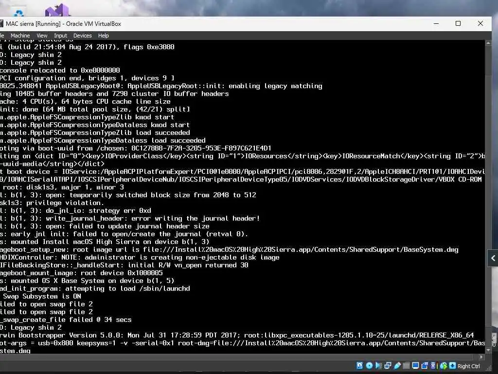Click the network adapters status icon
498x374 pixels.
(x=388, y=366)
